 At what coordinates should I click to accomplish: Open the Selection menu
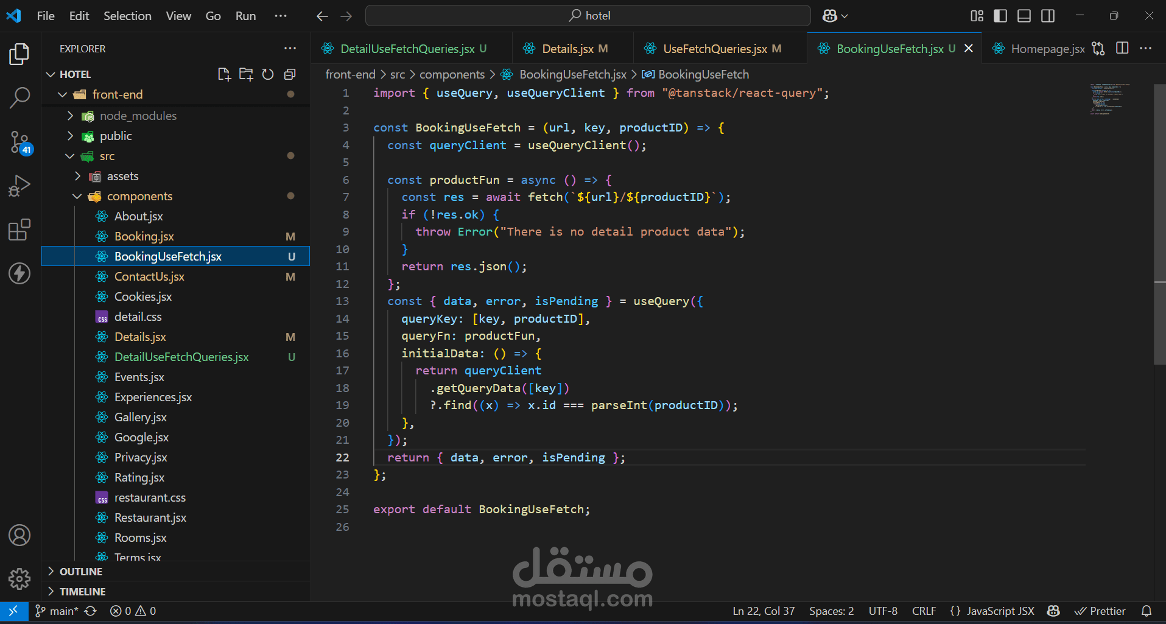pos(127,16)
